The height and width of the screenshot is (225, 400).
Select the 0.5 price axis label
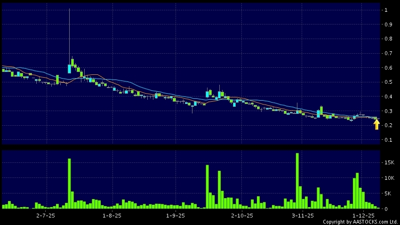pos(388,82)
